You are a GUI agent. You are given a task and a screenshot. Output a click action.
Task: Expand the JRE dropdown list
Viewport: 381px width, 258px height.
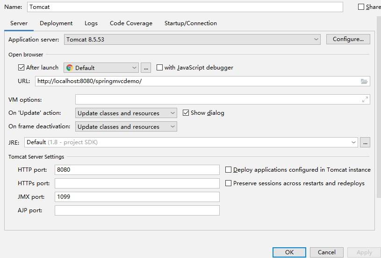(191, 142)
